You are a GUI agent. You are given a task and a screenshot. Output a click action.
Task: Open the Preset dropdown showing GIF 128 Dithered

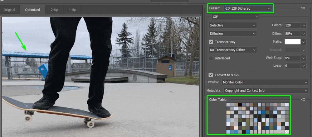(x=248, y=8)
